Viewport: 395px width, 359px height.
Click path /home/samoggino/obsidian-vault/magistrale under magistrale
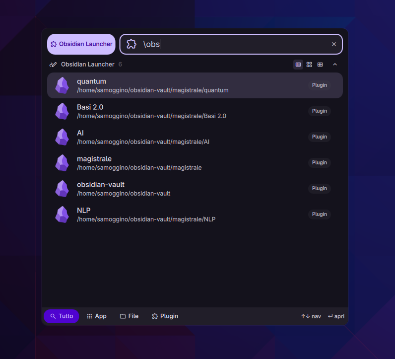tap(139, 168)
